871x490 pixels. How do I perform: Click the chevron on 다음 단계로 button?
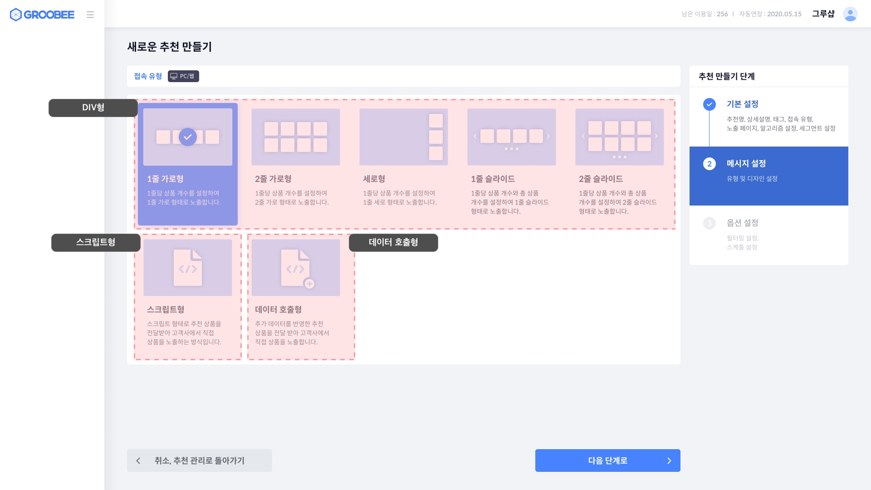[x=669, y=461]
